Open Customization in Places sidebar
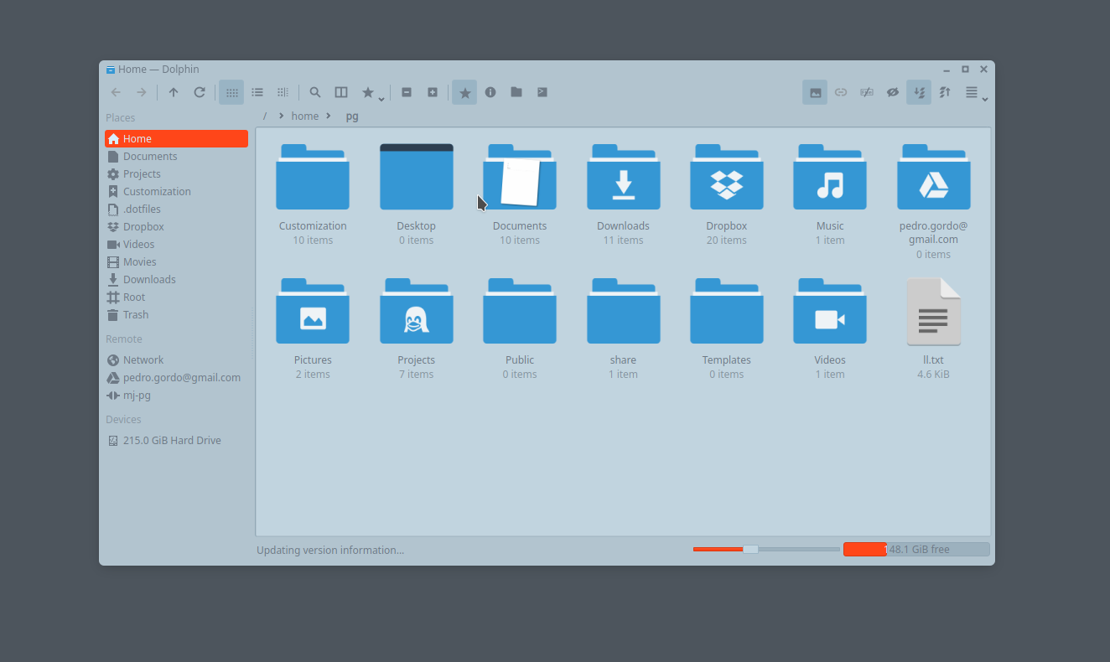Screen dimensions: 1110x662 [176, 192]
